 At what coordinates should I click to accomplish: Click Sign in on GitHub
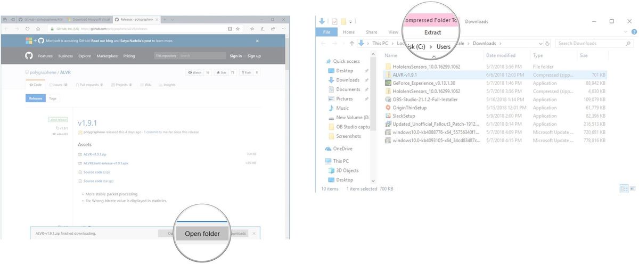tap(235, 56)
